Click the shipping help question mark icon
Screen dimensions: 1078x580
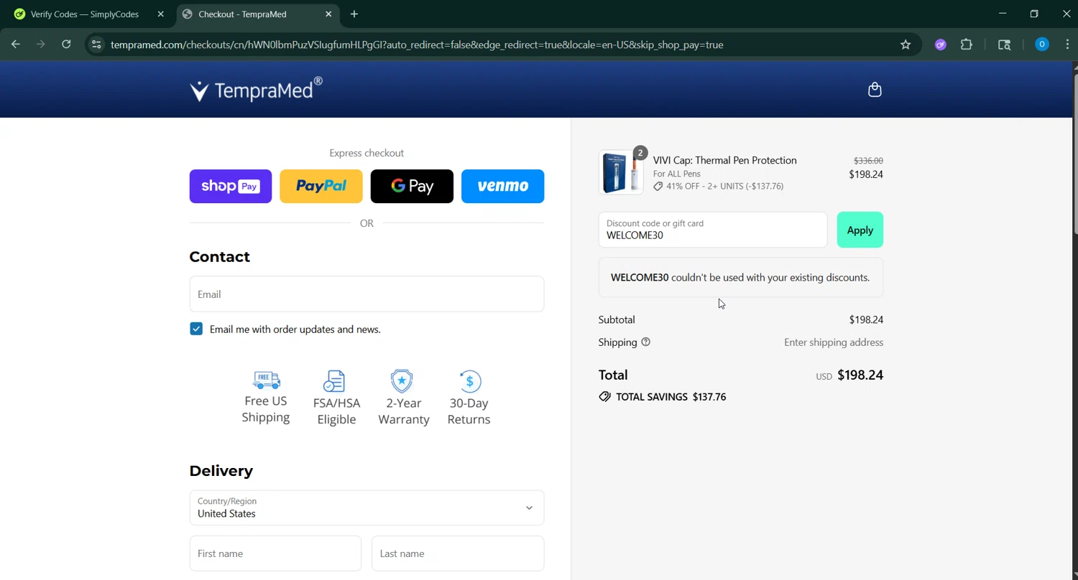tap(645, 342)
